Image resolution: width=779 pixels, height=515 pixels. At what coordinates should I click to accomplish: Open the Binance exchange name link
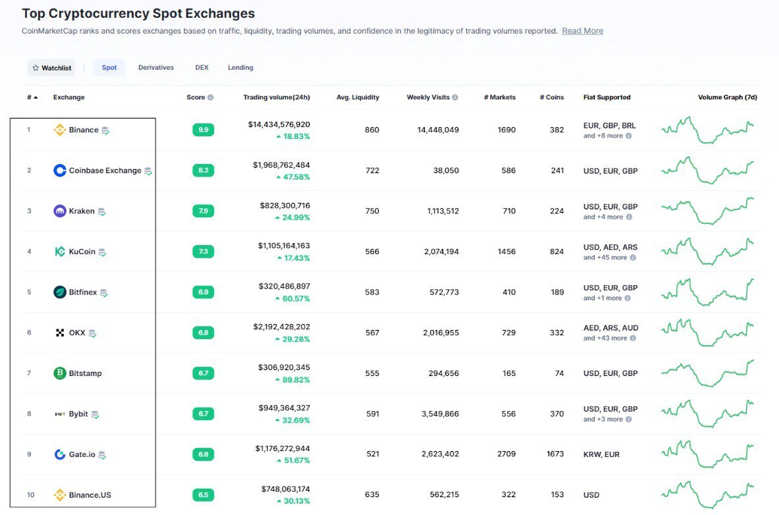(x=84, y=130)
